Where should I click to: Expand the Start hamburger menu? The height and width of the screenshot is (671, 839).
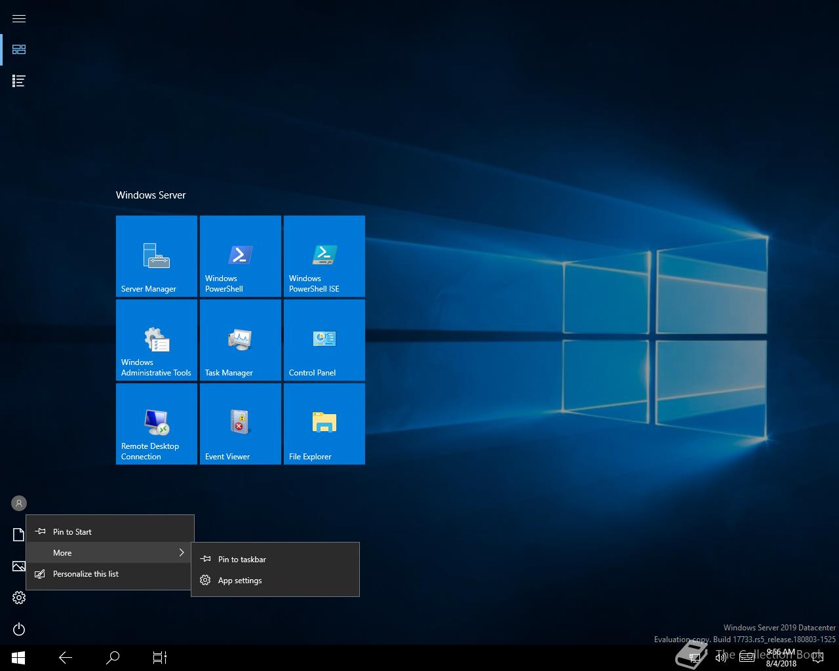pos(19,18)
